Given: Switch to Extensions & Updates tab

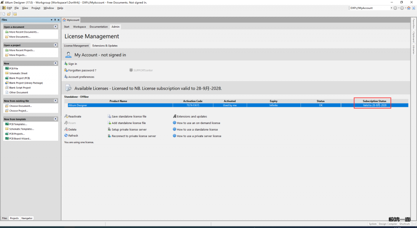Looking at the screenshot, I should coord(105,46).
